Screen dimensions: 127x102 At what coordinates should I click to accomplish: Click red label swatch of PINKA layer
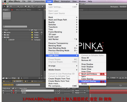click(x=14, y=91)
